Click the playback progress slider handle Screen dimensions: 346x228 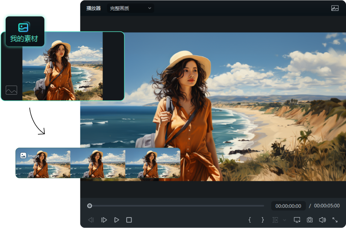pyautogui.click(x=89, y=206)
